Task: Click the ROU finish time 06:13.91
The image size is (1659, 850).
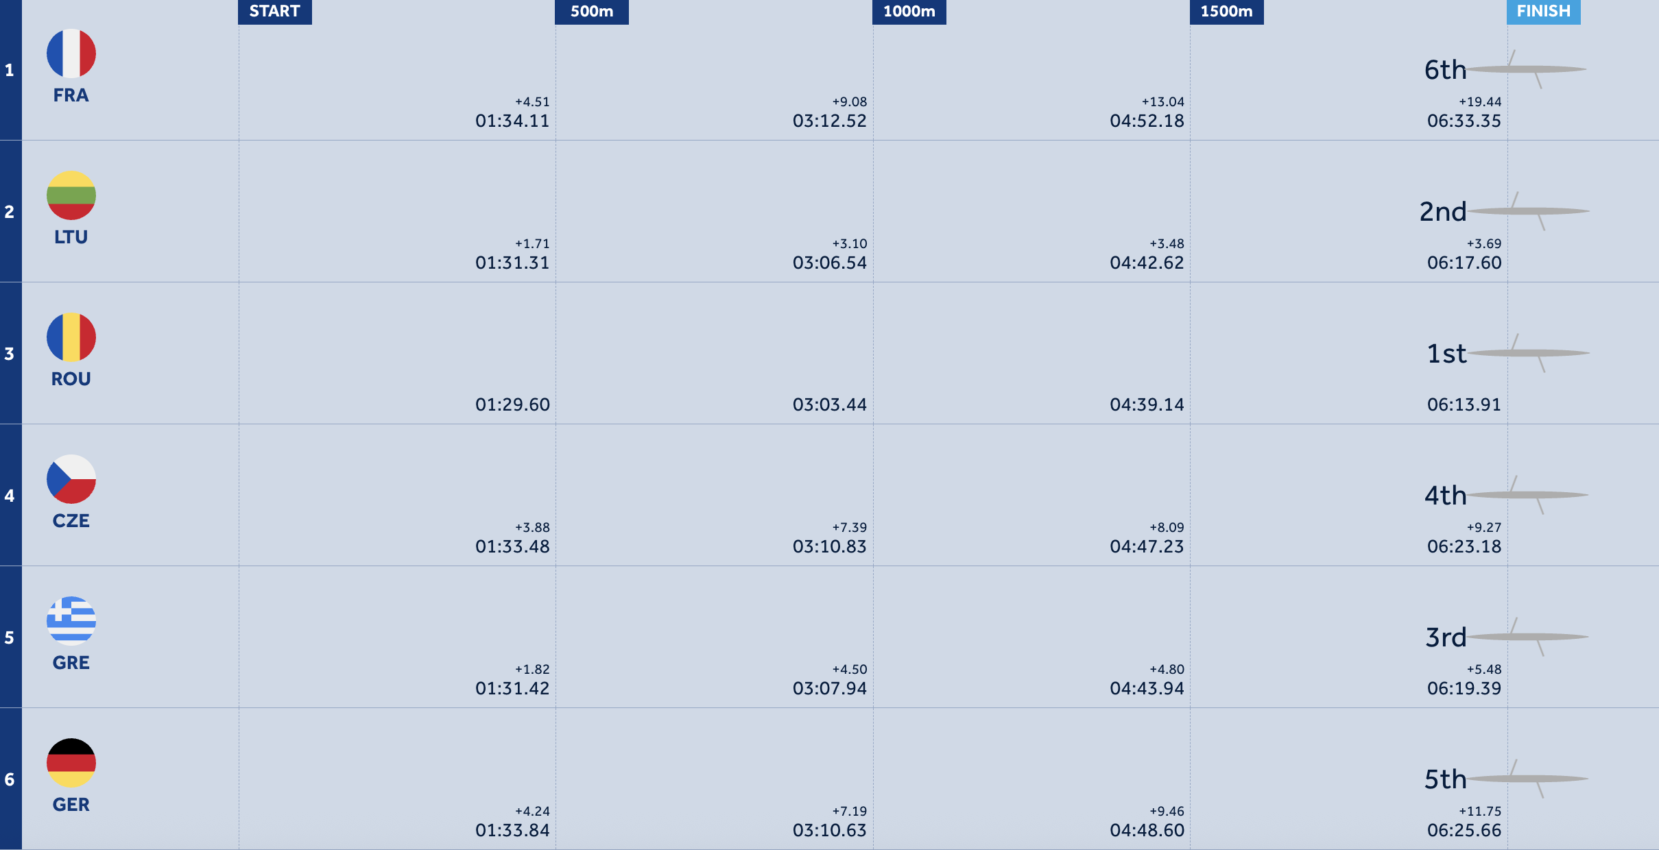Action: pos(1464,404)
